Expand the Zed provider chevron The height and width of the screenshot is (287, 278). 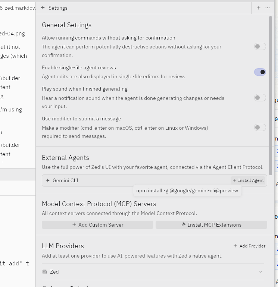[261, 272]
